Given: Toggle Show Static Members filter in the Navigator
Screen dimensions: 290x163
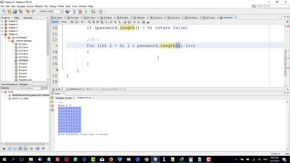Looking at the screenshot, I should point(15,149).
